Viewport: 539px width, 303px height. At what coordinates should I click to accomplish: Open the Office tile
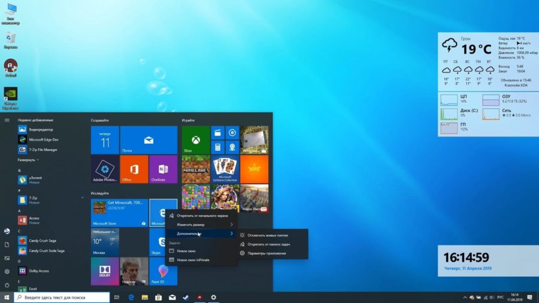(x=134, y=169)
